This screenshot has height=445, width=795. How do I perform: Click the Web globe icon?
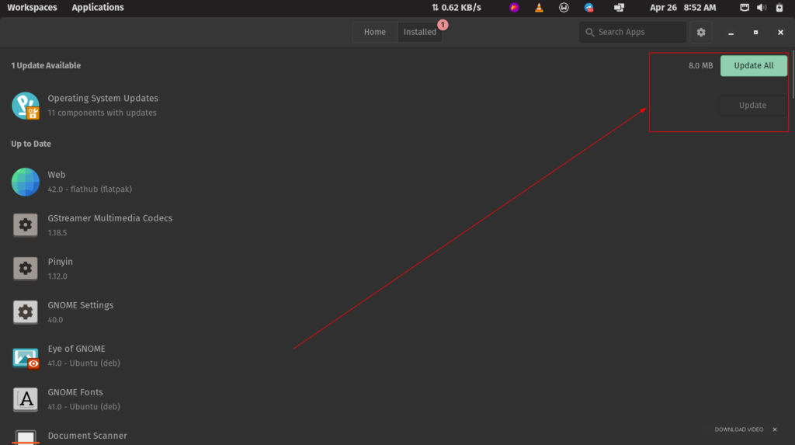(x=26, y=182)
